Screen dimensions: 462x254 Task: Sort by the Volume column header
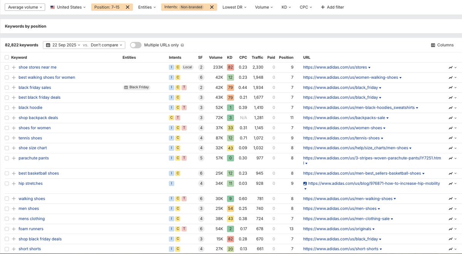[x=216, y=57]
